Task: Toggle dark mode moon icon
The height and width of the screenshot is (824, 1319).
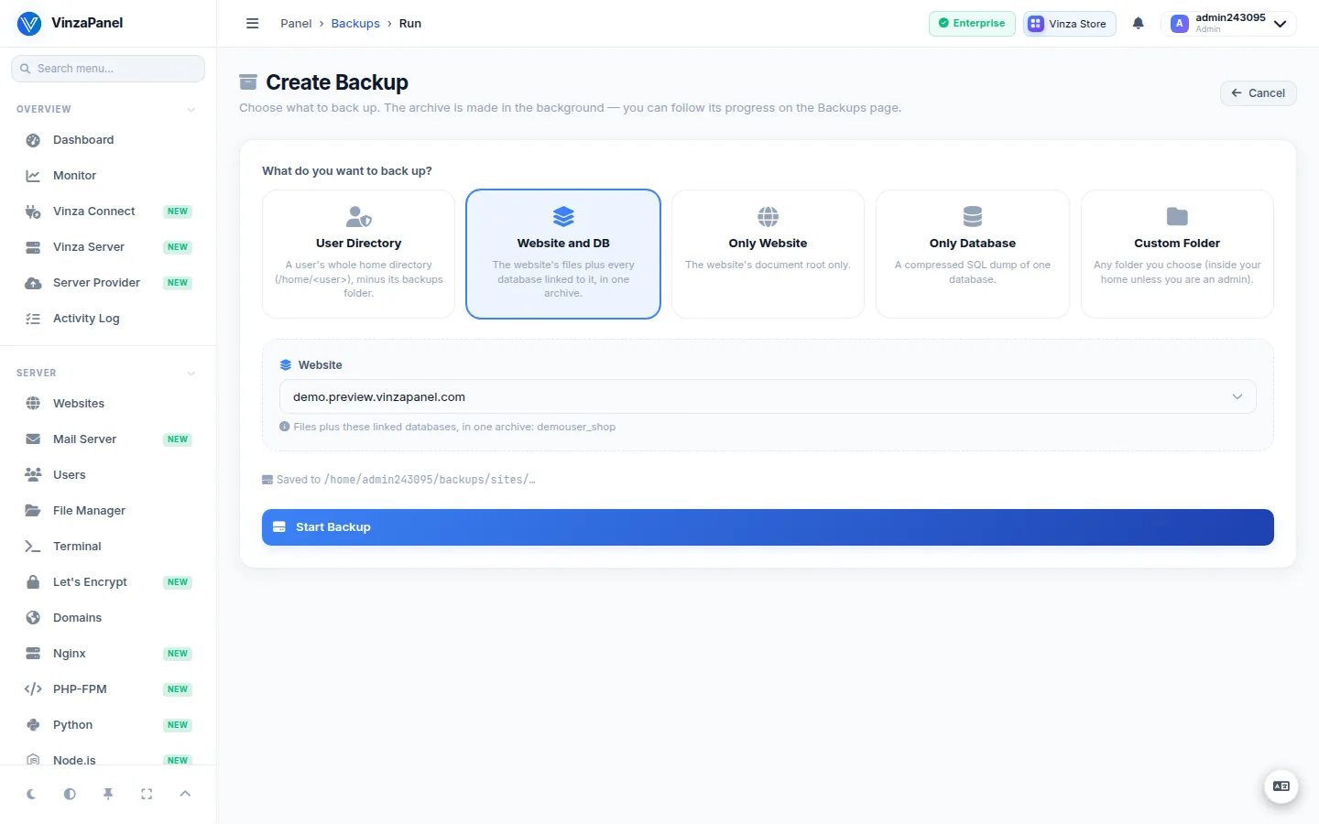Action: point(31,794)
